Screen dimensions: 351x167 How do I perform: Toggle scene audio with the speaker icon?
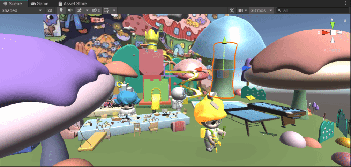pos(70,10)
